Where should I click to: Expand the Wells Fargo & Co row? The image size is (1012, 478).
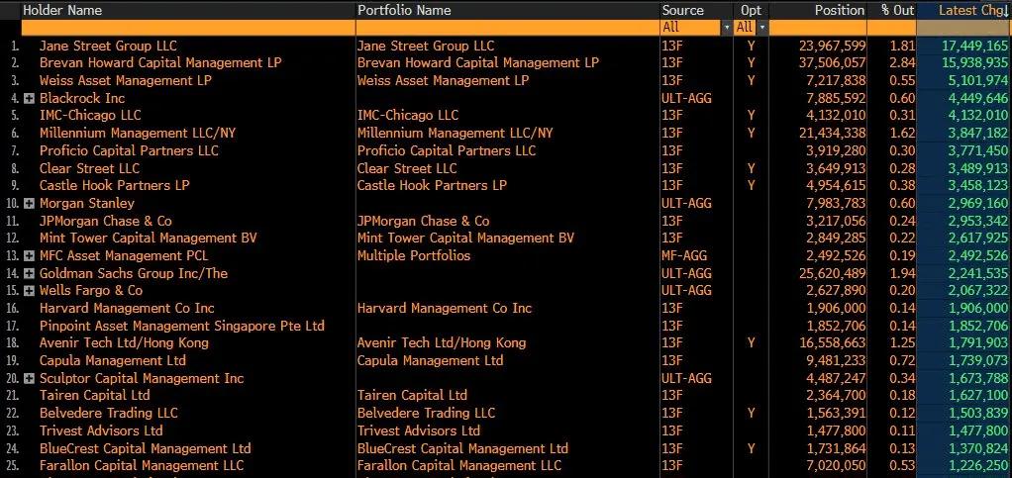tap(29, 291)
